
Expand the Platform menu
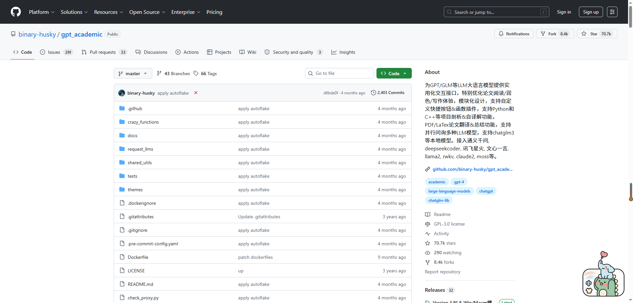pos(42,12)
